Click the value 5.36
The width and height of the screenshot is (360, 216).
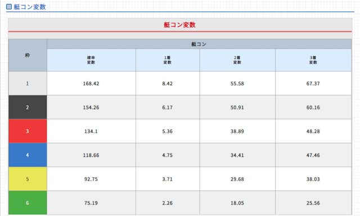click(168, 131)
